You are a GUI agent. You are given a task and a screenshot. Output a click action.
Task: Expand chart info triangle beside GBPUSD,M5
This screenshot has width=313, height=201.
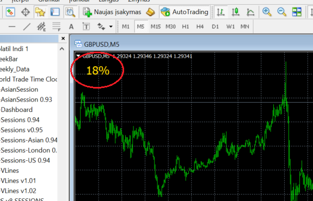coord(78,56)
